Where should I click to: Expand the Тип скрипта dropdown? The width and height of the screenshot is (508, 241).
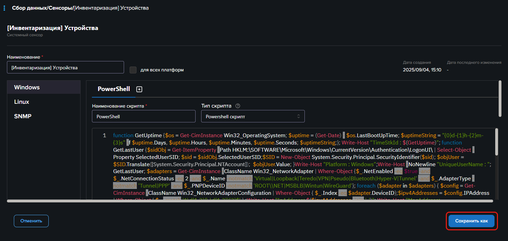pos(253,117)
